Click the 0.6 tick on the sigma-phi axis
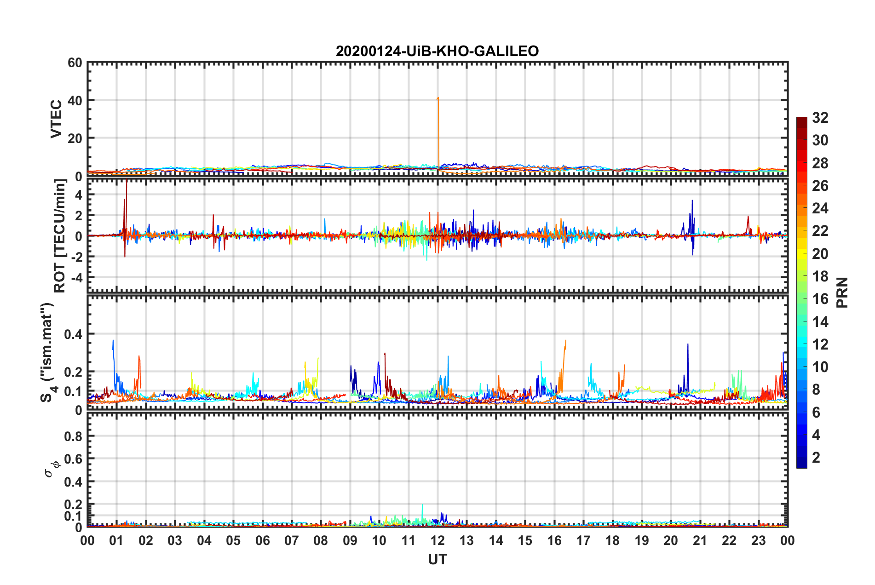 73,459
